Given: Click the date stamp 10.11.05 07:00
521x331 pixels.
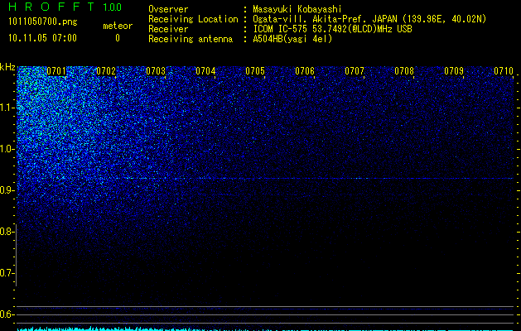Looking at the screenshot, I should tap(42, 38).
